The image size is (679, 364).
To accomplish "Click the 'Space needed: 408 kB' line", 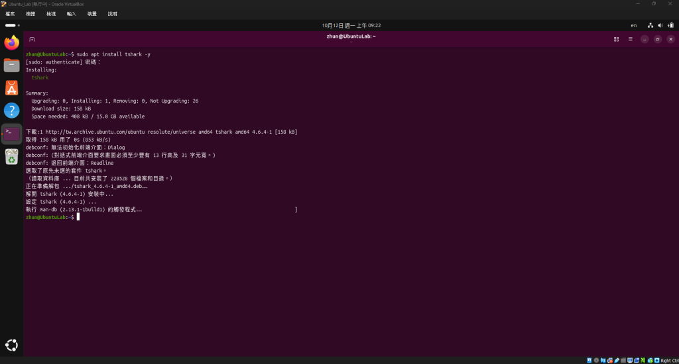I will point(88,116).
